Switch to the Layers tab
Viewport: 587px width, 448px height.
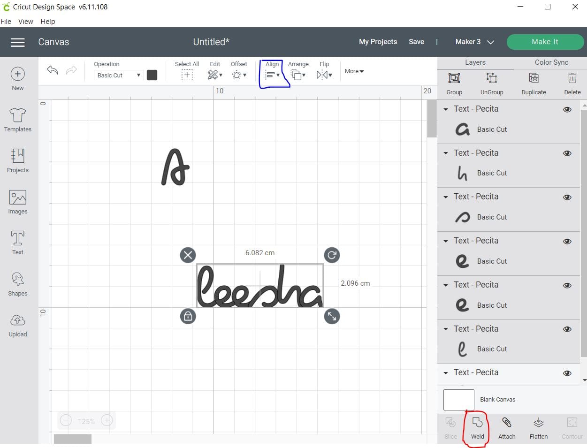point(475,62)
